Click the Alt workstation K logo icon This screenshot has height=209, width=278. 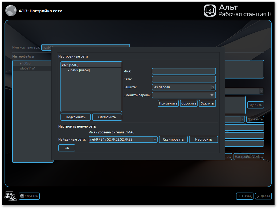click(210, 11)
